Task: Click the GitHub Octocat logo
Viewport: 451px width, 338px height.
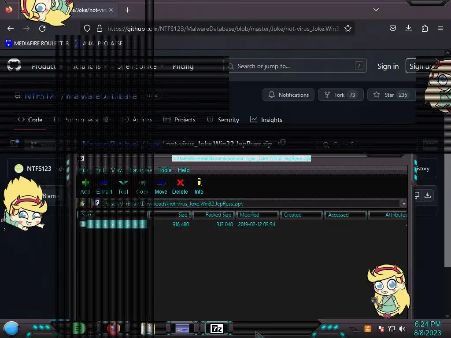Action: tap(14, 65)
